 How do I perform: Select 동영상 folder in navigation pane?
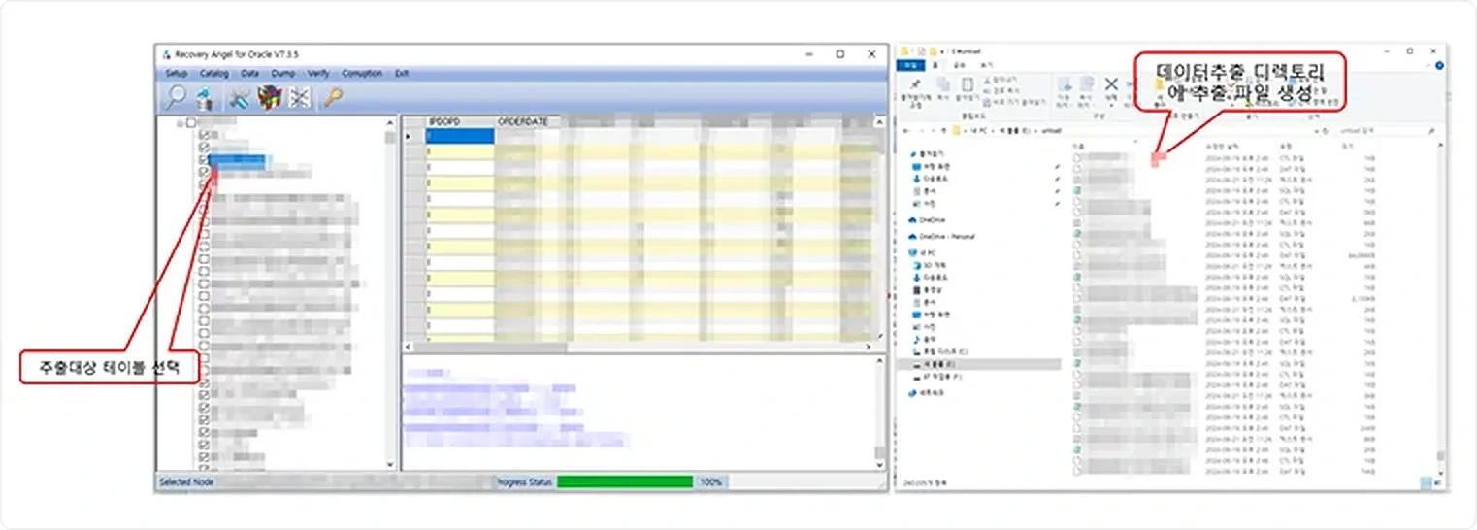click(x=928, y=289)
